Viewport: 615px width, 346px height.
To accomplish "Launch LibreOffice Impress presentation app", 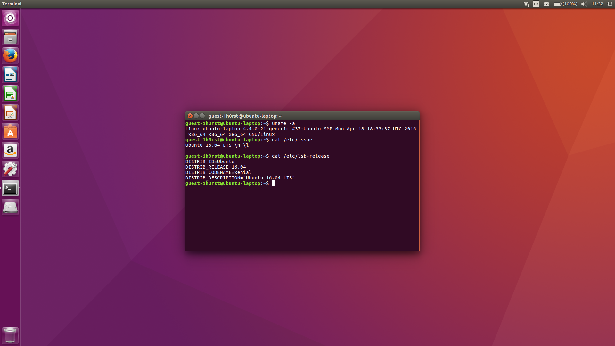I will tap(10, 113).
